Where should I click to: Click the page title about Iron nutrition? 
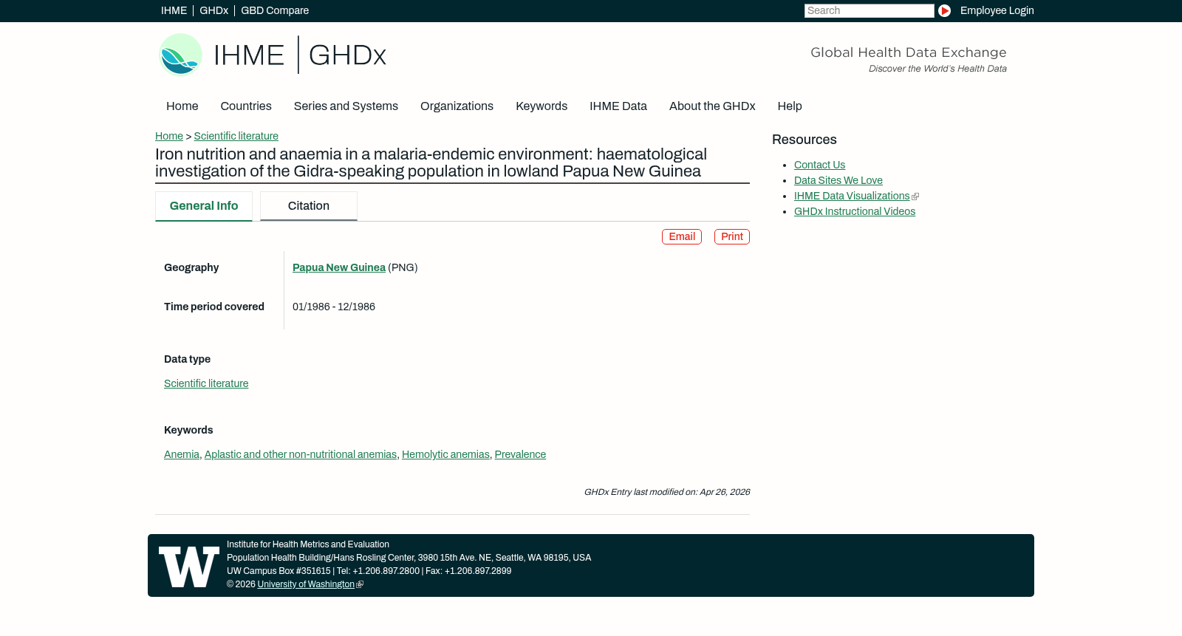coord(431,163)
